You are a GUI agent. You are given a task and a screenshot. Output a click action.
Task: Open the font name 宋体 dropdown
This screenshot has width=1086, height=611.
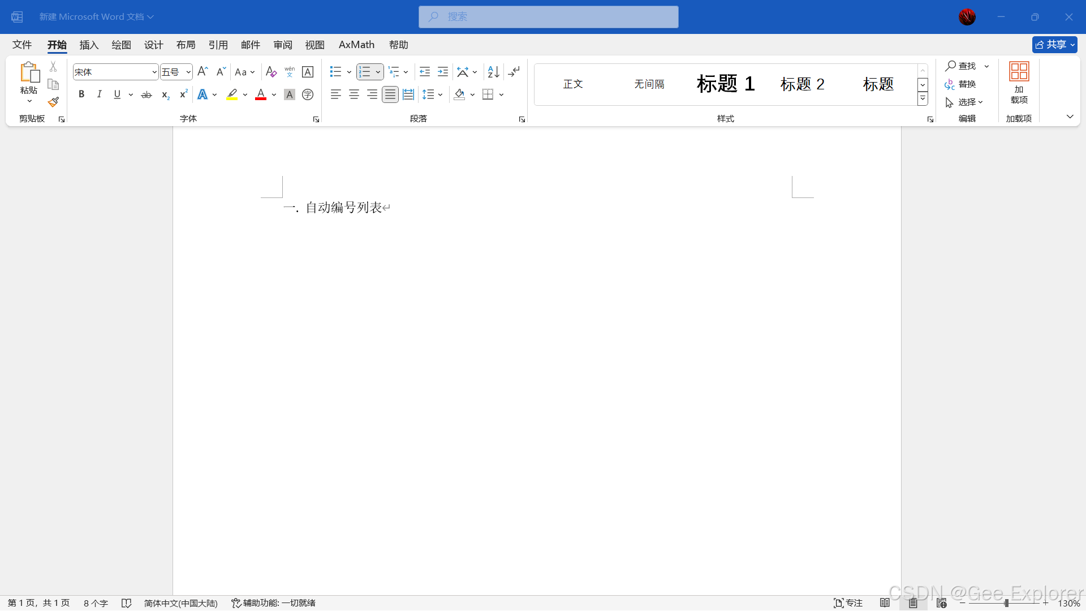point(154,72)
